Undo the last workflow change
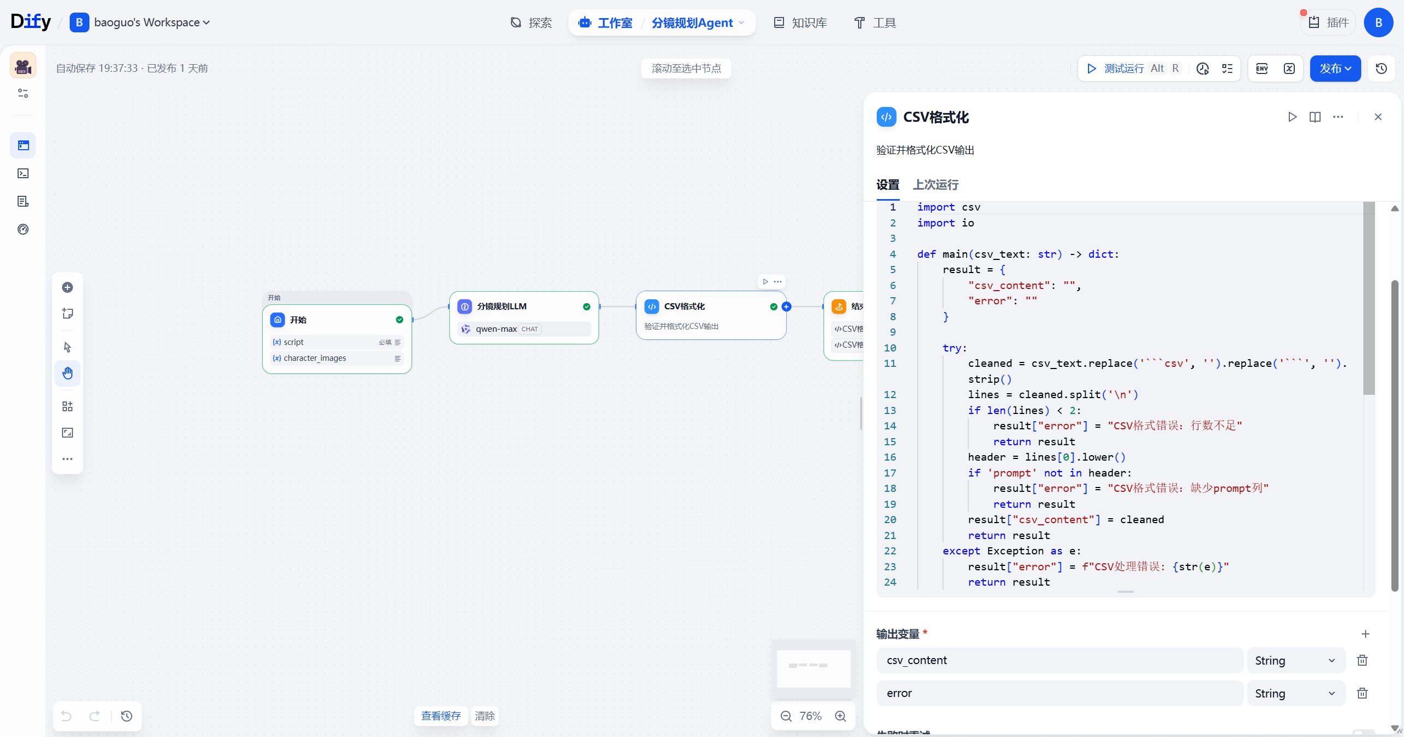 coord(66,716)
